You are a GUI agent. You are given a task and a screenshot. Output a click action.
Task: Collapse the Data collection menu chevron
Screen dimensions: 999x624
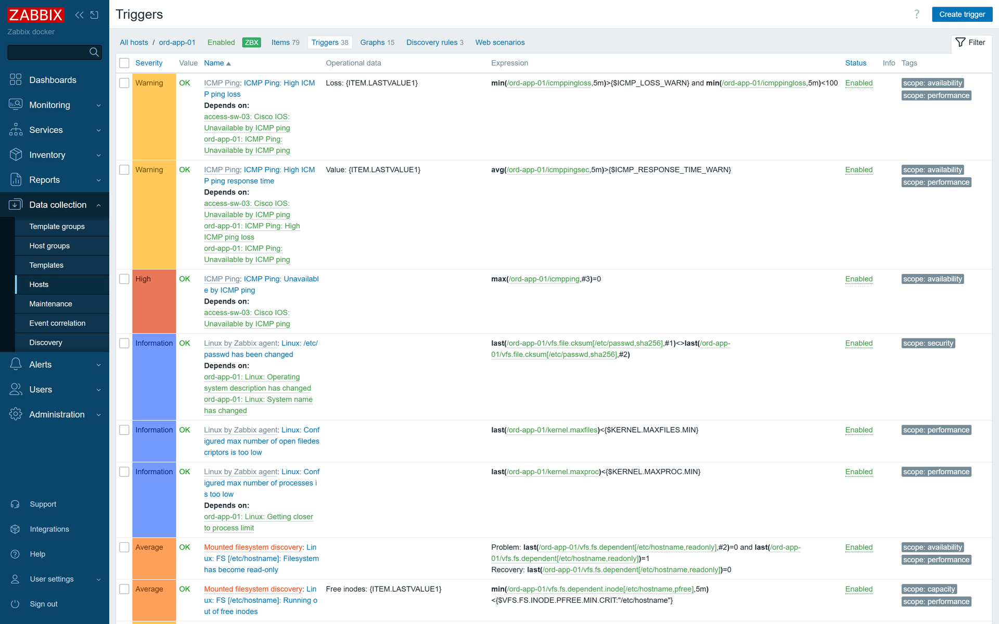coord(99,205)
